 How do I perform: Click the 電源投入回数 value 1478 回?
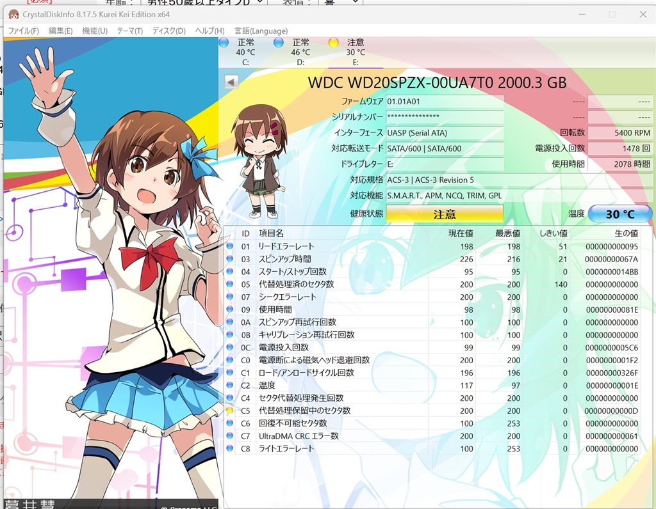[620, 148]
